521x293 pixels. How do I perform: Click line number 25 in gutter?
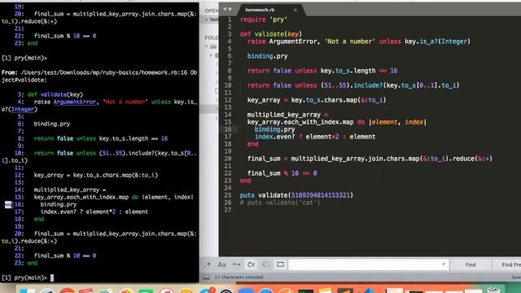click(x=228, y=195)
